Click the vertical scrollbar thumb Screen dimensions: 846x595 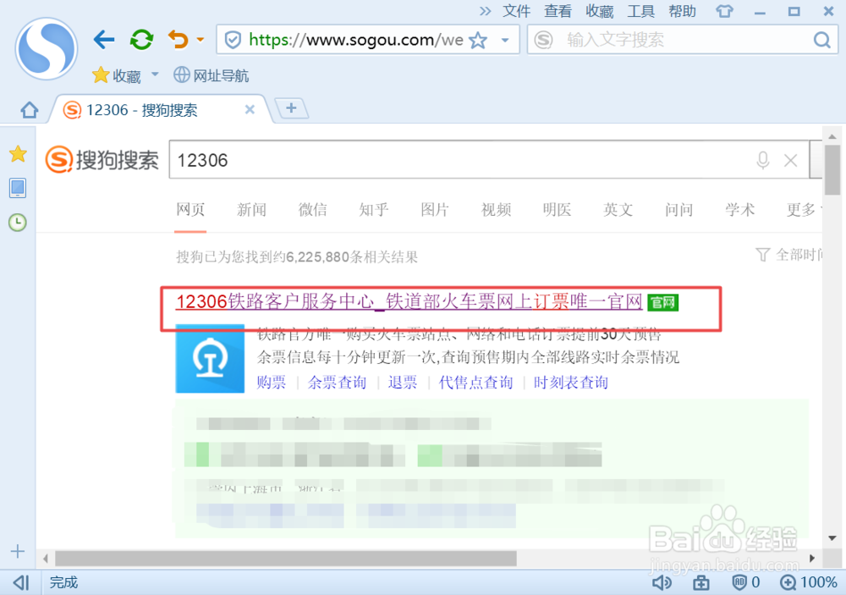[832, 169]
